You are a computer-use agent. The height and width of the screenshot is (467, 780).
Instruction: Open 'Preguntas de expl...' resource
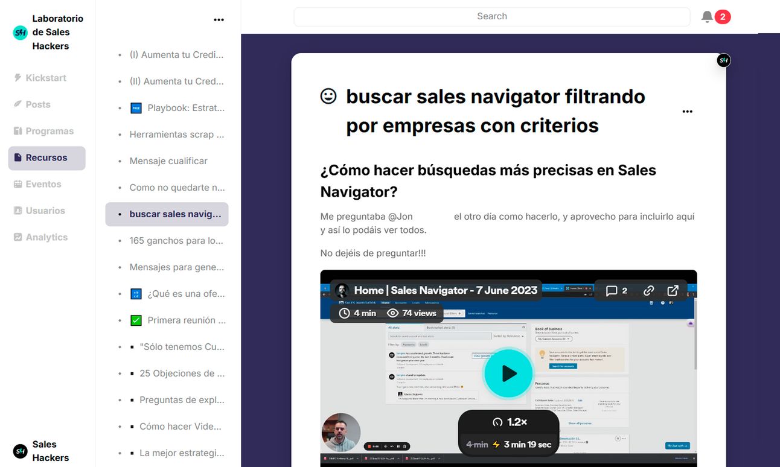point(182,400)
